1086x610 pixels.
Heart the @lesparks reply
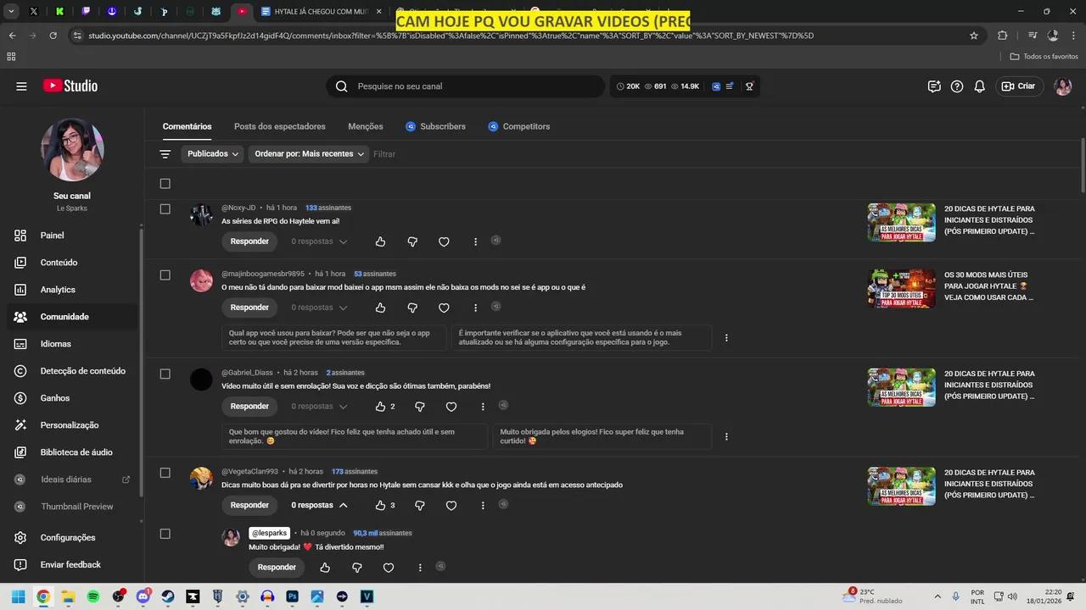coord(389,568)
